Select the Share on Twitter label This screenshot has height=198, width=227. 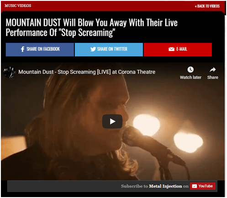tap(112, 49)
